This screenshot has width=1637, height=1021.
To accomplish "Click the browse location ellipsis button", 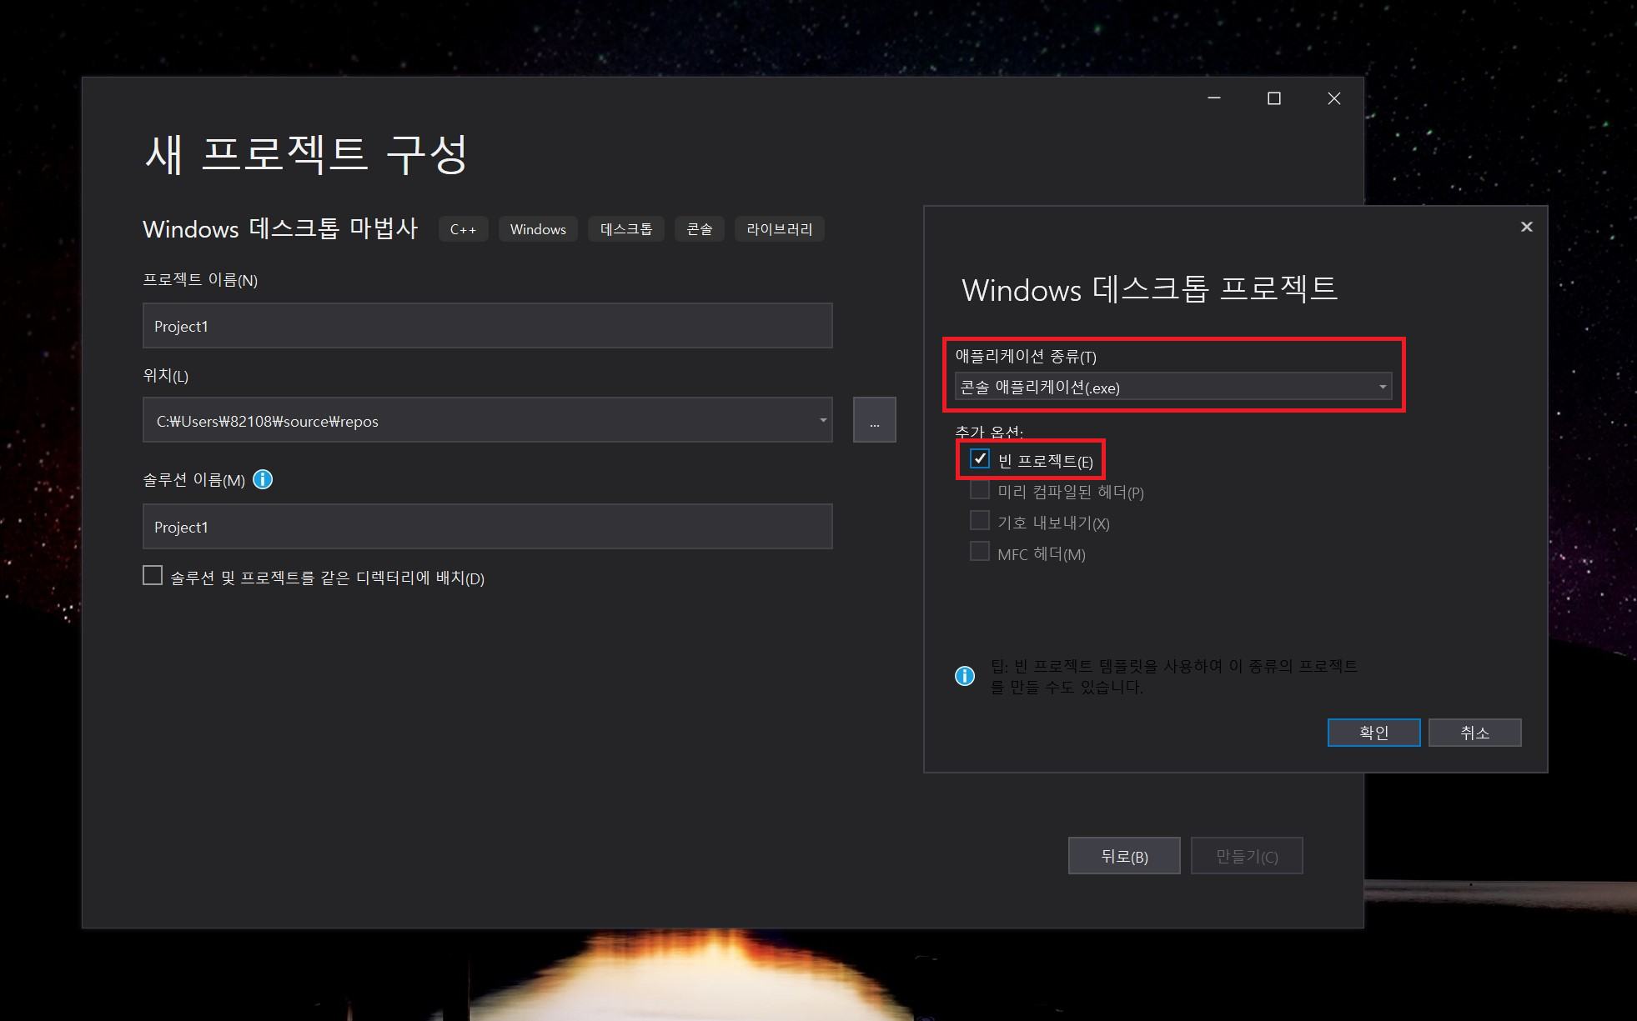I will click(874, 420).
